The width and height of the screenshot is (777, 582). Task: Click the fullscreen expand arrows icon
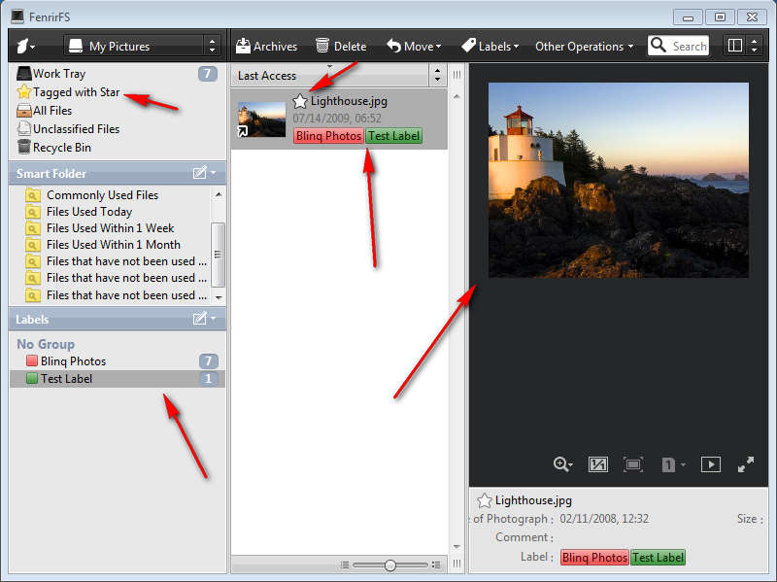click(746, 464)
